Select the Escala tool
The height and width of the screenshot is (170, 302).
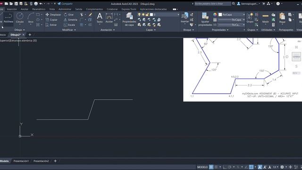click(69, 25)
